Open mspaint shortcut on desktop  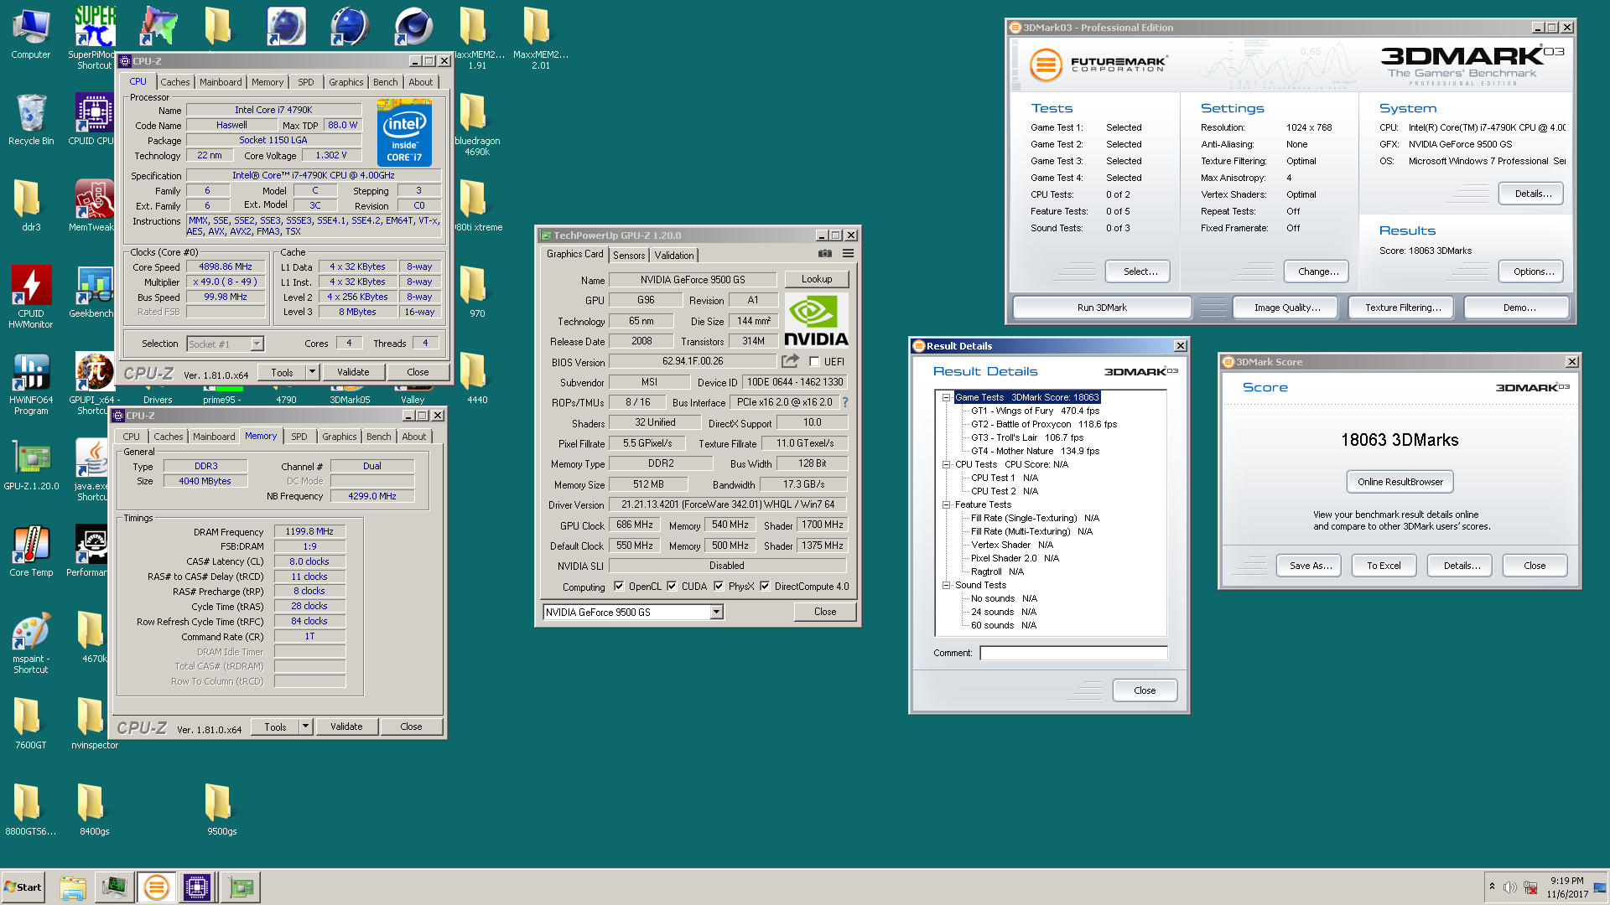click(x=31, y=643)
